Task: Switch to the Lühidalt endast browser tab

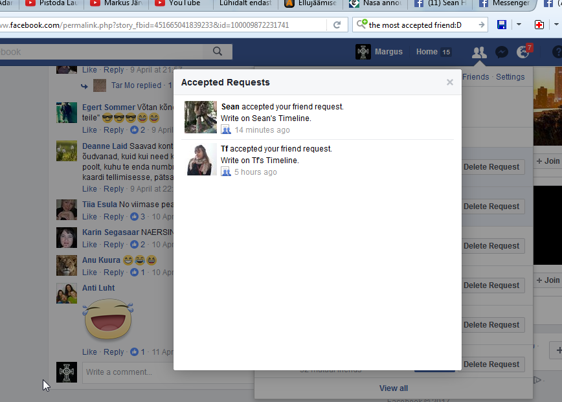Action: click(x=245, y=4)
